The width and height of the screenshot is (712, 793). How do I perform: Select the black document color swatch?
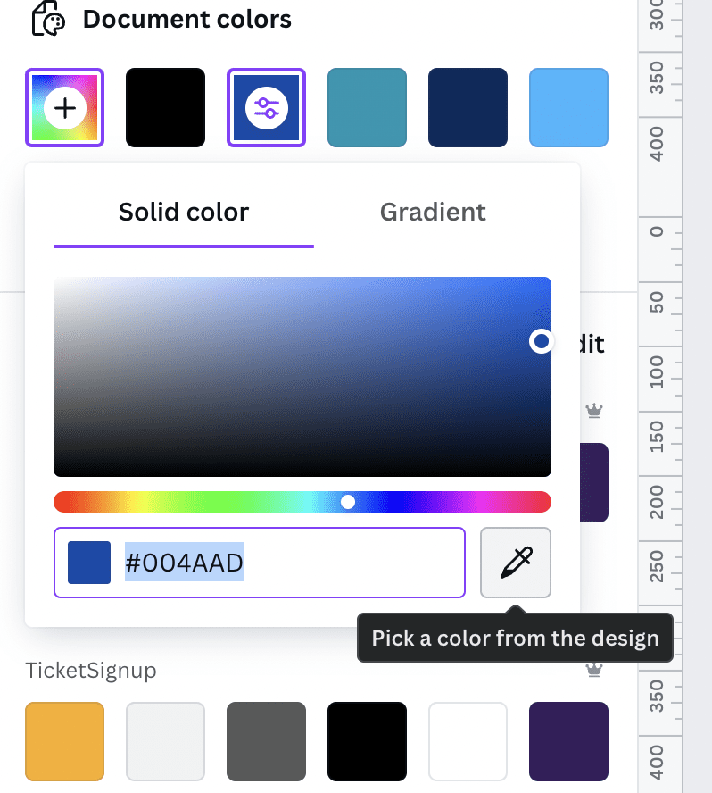[165, 108]
